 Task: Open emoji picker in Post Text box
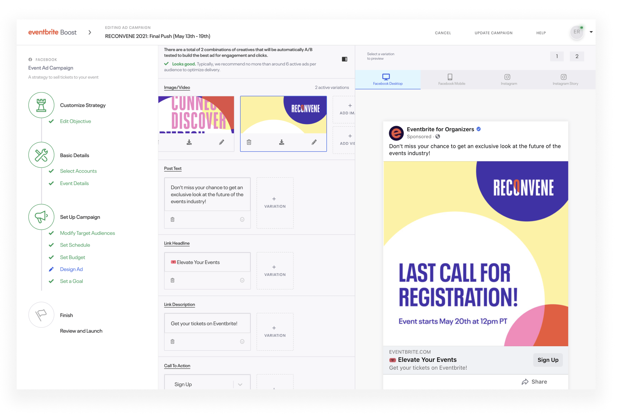point(242,219)
